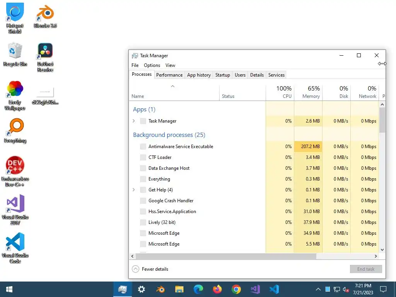Click the muted volume tray icon

346,289
